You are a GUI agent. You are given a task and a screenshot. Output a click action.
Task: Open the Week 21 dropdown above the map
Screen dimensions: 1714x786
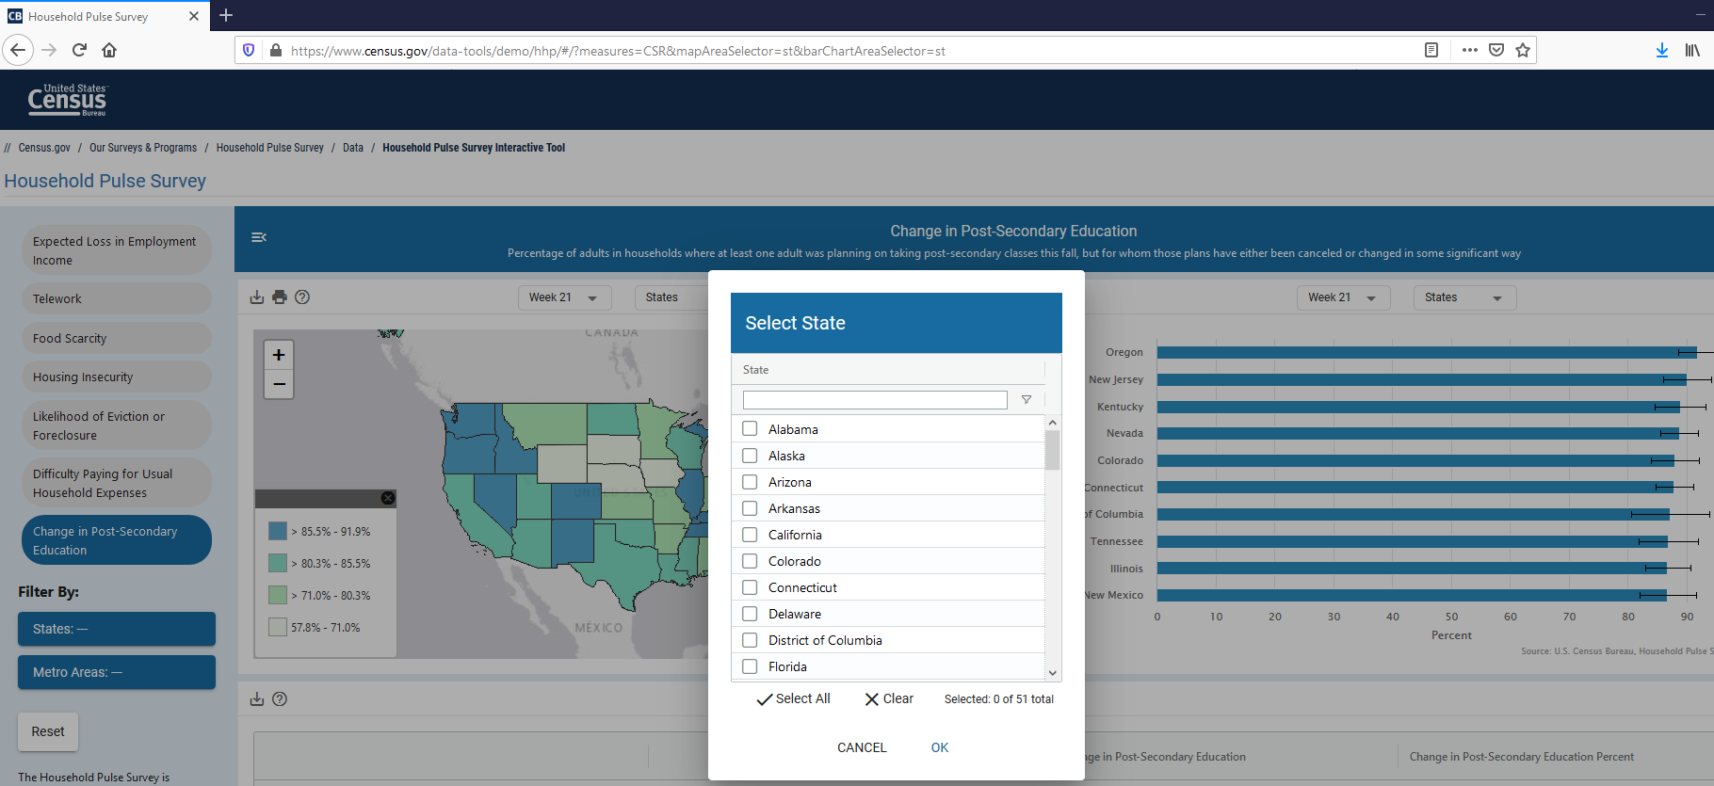point(563,297)
